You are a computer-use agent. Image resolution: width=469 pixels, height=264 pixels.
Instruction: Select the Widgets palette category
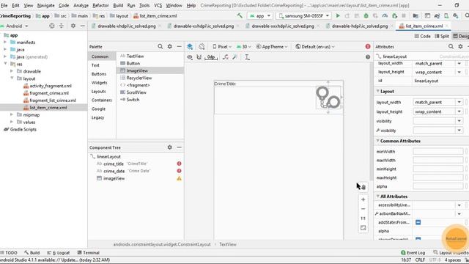[100, 83]
